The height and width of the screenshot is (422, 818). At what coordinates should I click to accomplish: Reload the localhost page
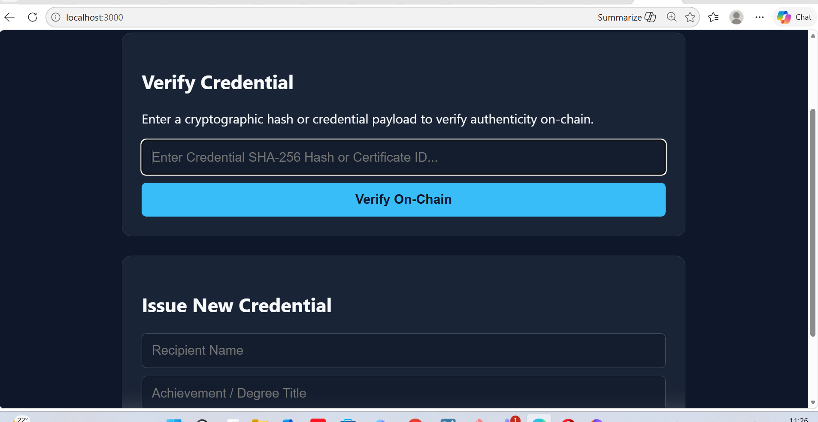tap(33, 17)
